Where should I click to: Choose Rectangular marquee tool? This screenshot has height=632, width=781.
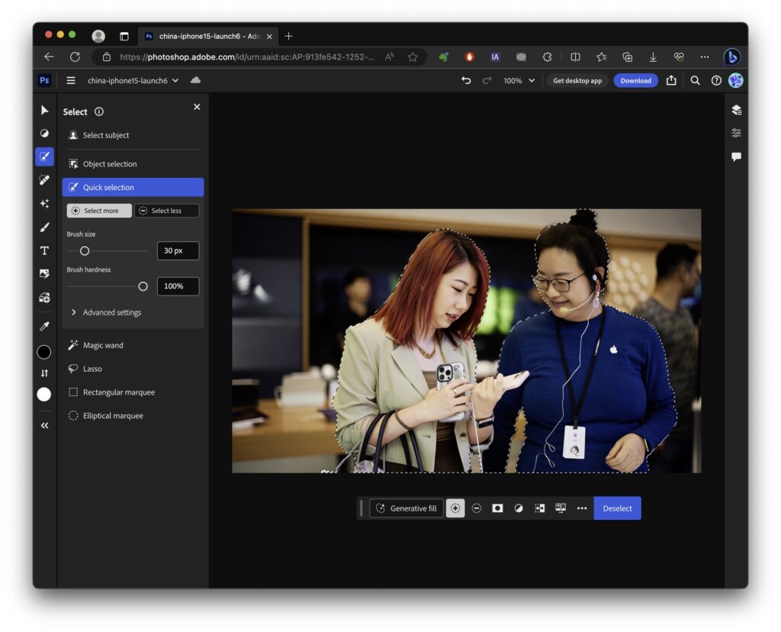[133, 392]
